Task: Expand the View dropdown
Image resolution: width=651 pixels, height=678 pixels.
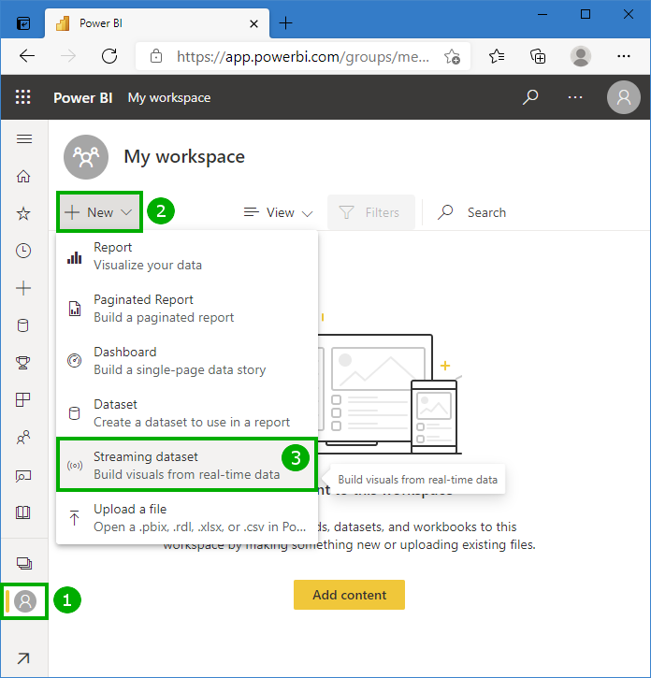Action: tap(278, 212)
